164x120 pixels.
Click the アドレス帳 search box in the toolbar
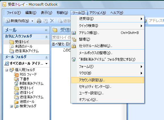(156, 21)
